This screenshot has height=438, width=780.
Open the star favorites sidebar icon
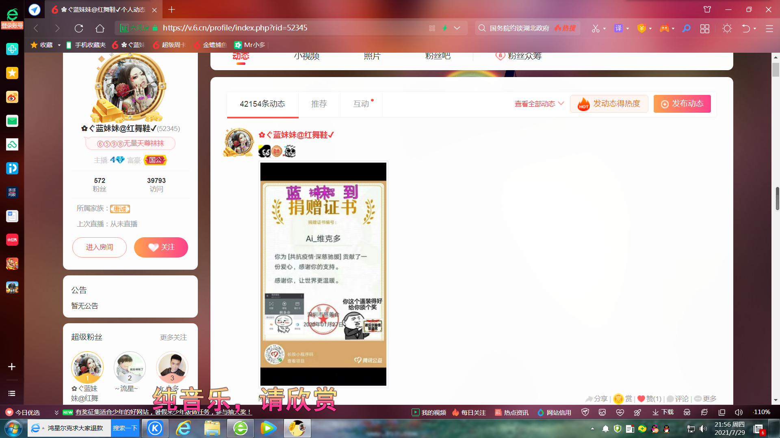pos(12,73)
